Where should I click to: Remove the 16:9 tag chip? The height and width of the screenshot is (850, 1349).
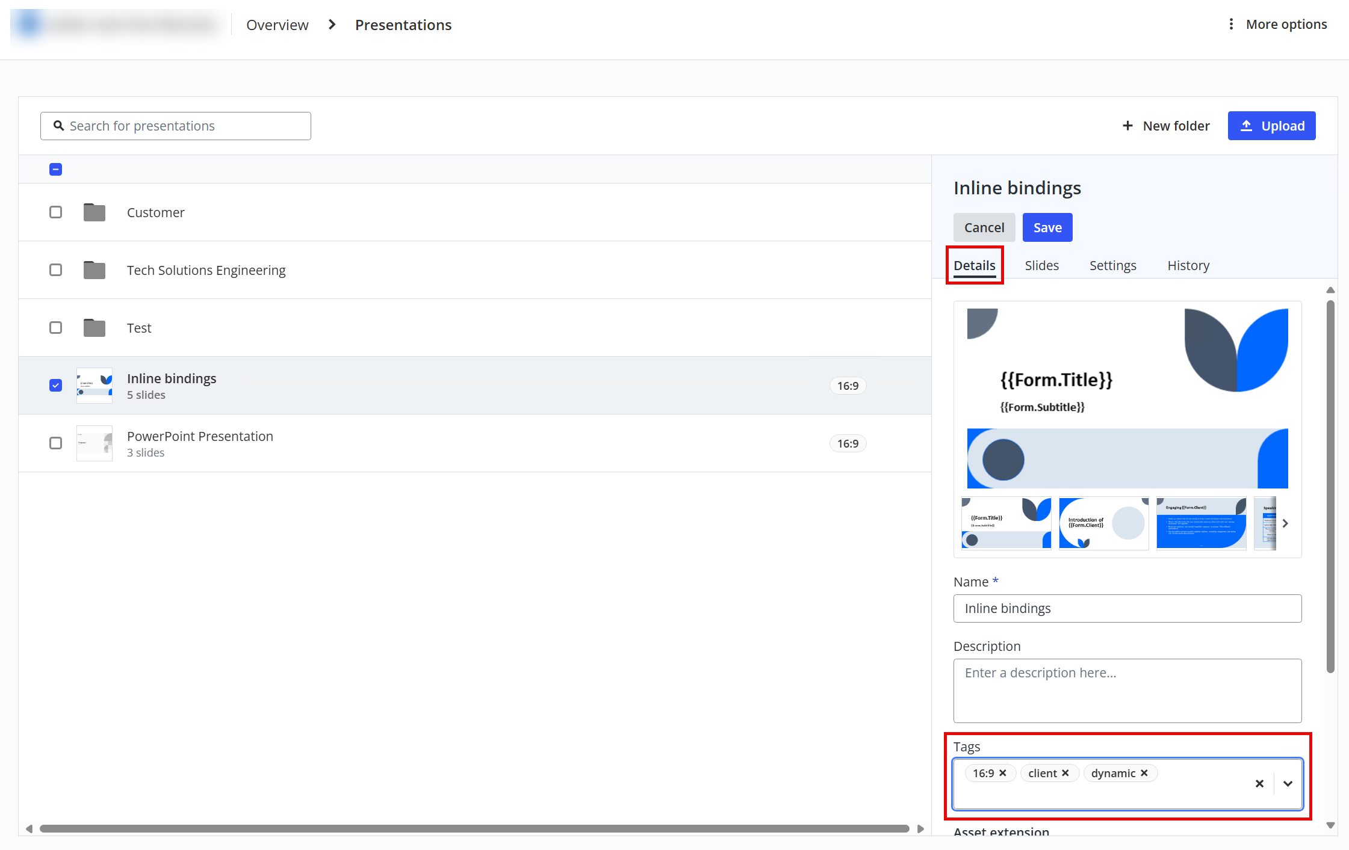pos(1003,773)
